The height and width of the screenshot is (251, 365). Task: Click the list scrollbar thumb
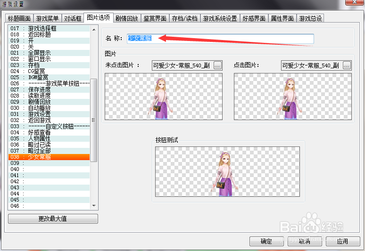pos(93,120)
